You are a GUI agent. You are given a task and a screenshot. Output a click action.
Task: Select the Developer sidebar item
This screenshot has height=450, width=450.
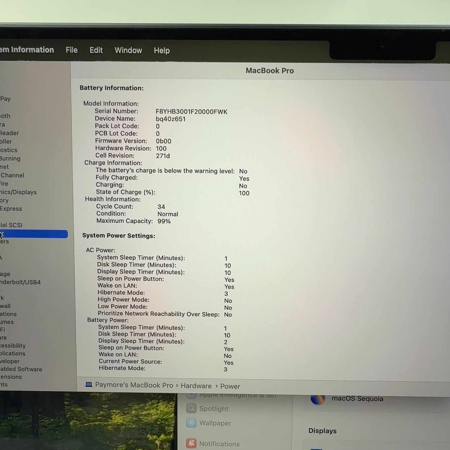point(10,361)
